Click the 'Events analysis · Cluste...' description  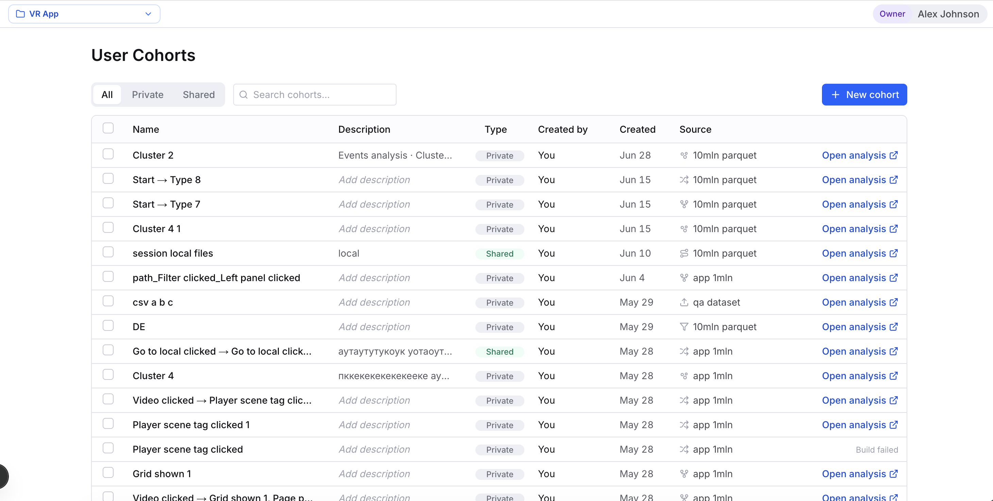tap(395, 156)
